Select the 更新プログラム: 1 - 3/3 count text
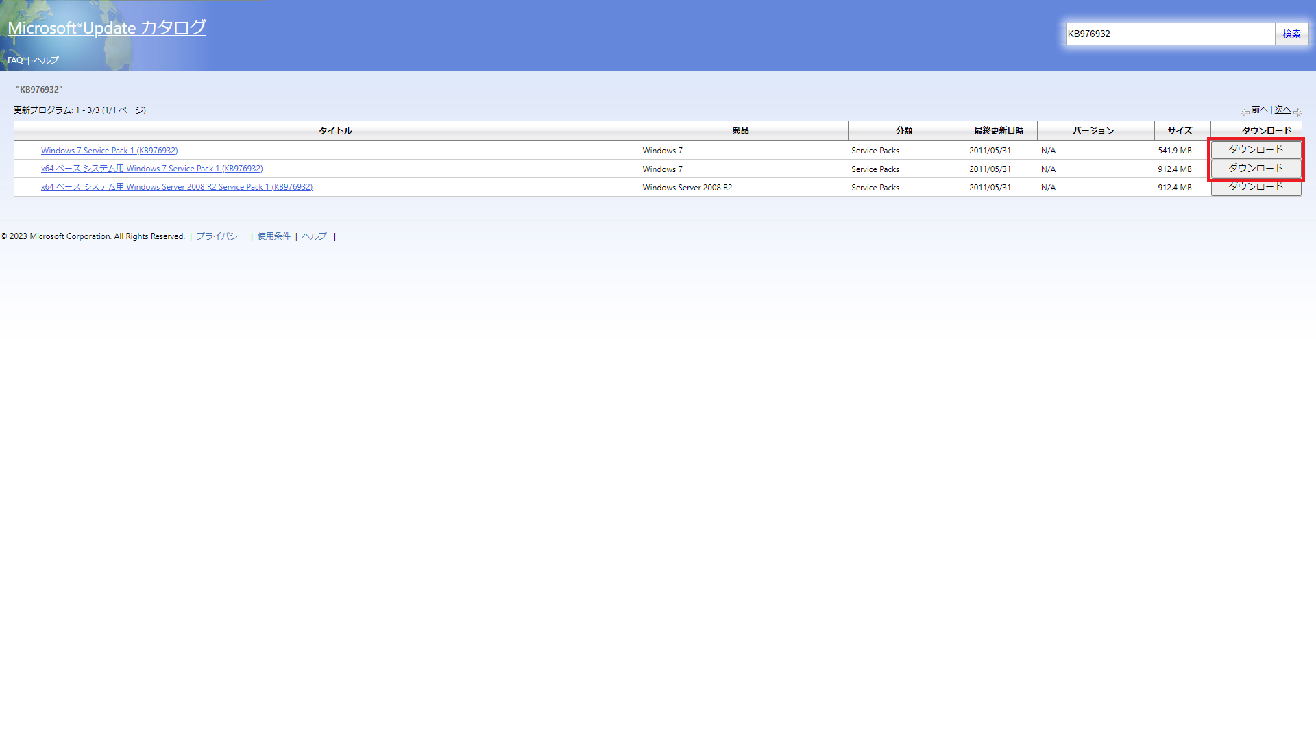Screen dimensions: 1316x740 [80, 110]
